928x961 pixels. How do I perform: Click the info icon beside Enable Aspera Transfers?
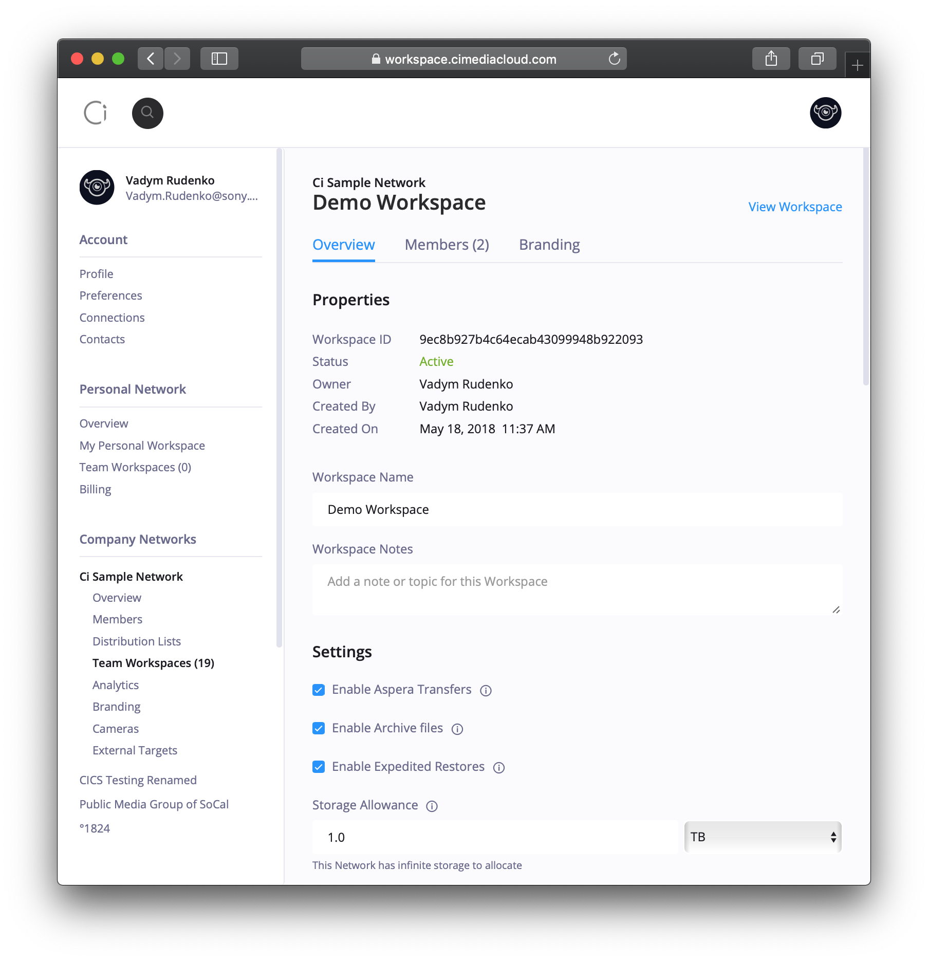[x=486, y=690]
